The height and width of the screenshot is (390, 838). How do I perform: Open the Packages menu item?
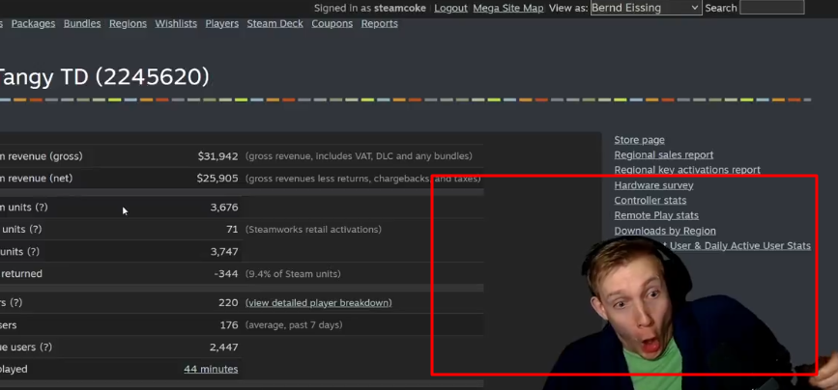[33, 23]
